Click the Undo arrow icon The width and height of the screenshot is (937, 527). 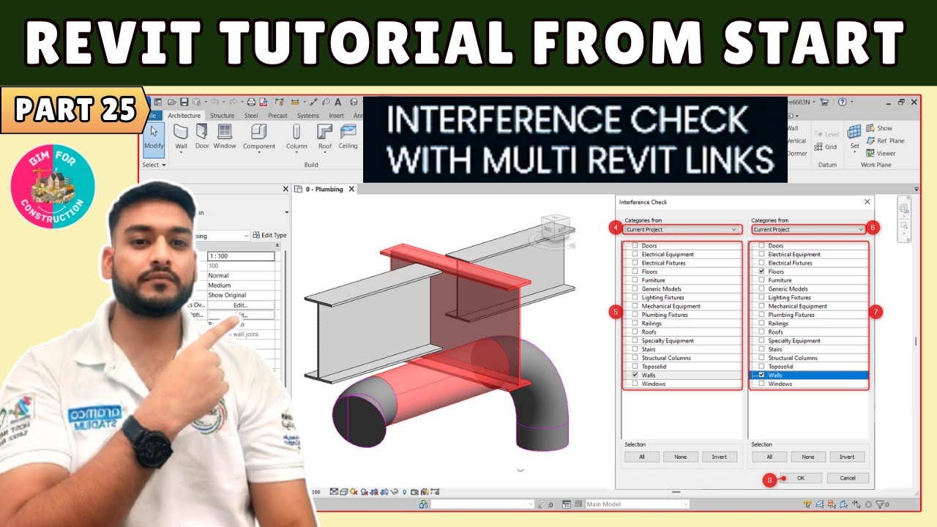(215, 102)
